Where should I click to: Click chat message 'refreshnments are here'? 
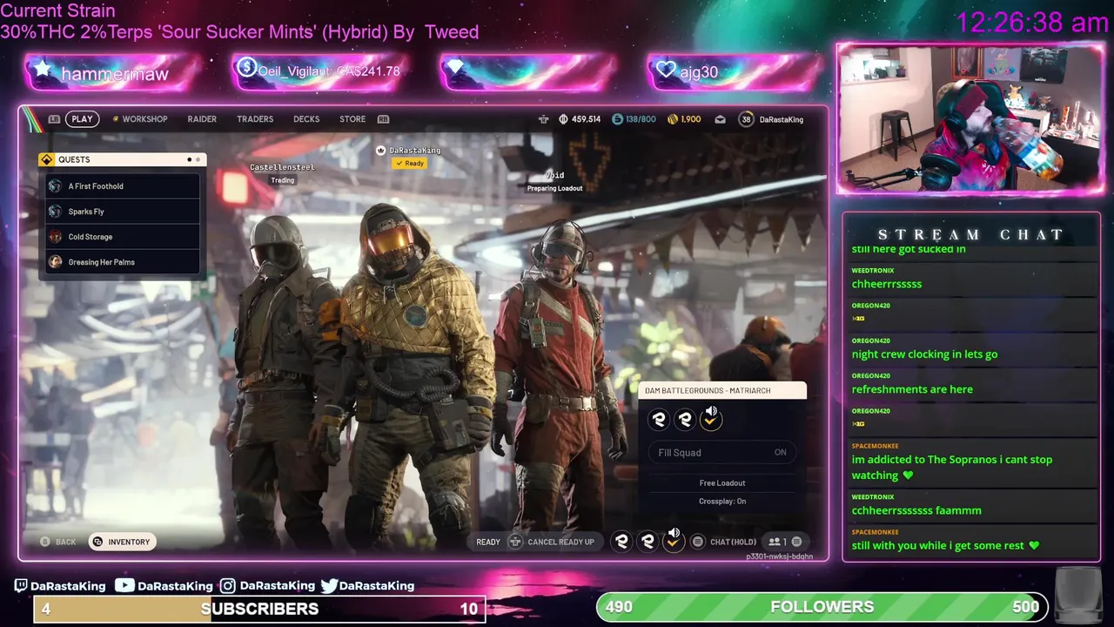(912, 389)
